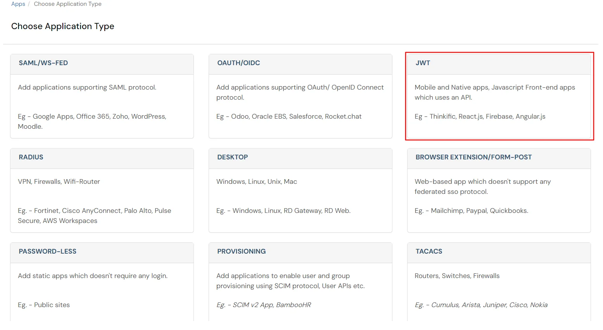Click the 'Eg - Odoo, Oracle EBS' examples text

coord(289,117)
